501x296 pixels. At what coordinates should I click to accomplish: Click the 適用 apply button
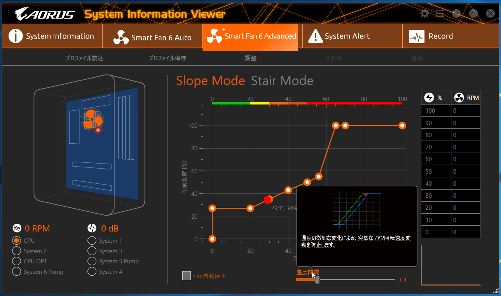coord(417,58)
